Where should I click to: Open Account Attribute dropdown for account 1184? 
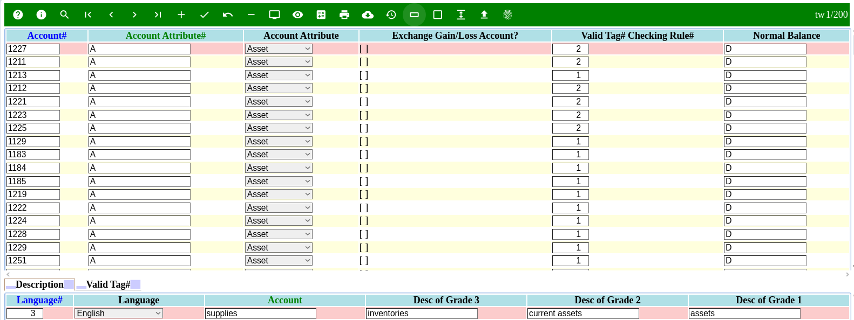click(x=279, y=168)
